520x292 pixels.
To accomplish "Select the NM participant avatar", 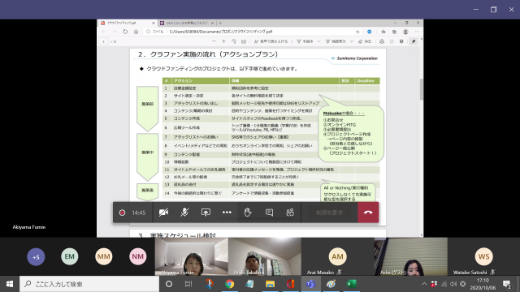I will coord(138,256).
